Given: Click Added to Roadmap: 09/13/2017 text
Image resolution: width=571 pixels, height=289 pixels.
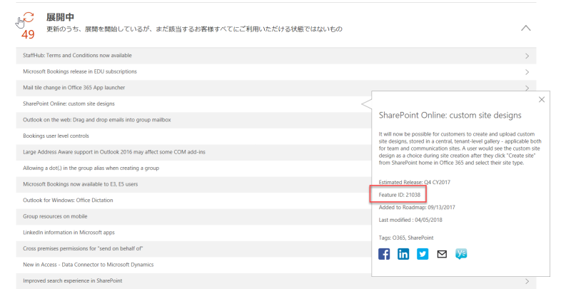Looking at the screenshot, I should coord(417,207).
